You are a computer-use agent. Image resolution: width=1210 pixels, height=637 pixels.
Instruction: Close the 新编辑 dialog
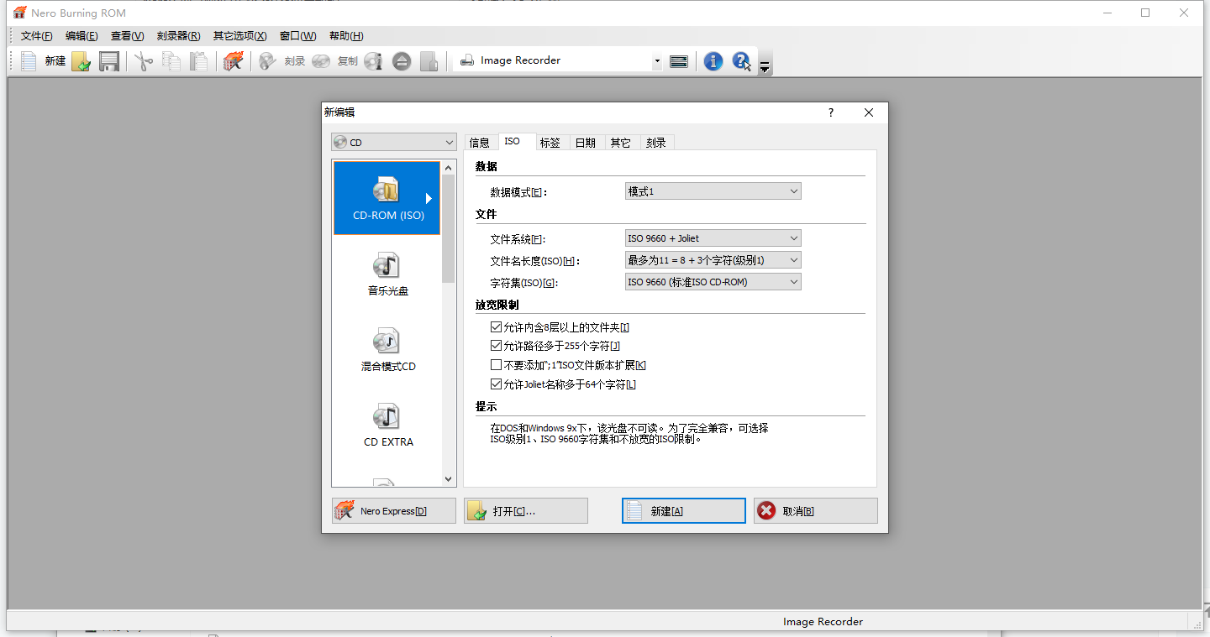[869, 112]
